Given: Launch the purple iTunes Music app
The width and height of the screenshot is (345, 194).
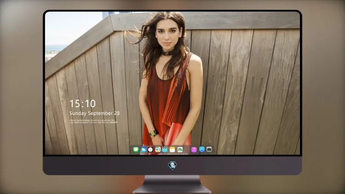Looking at the screenshot, I should (194, 149).
